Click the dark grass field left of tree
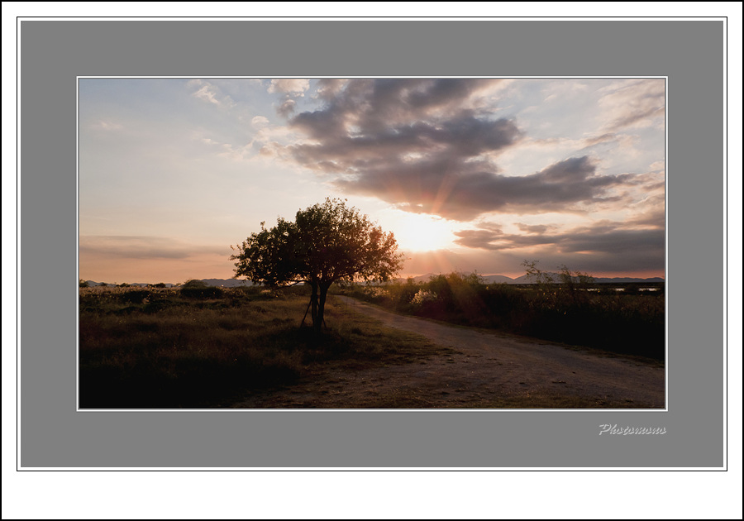The image size is (744, 521). pyautogui.click(x=165, y=347)
